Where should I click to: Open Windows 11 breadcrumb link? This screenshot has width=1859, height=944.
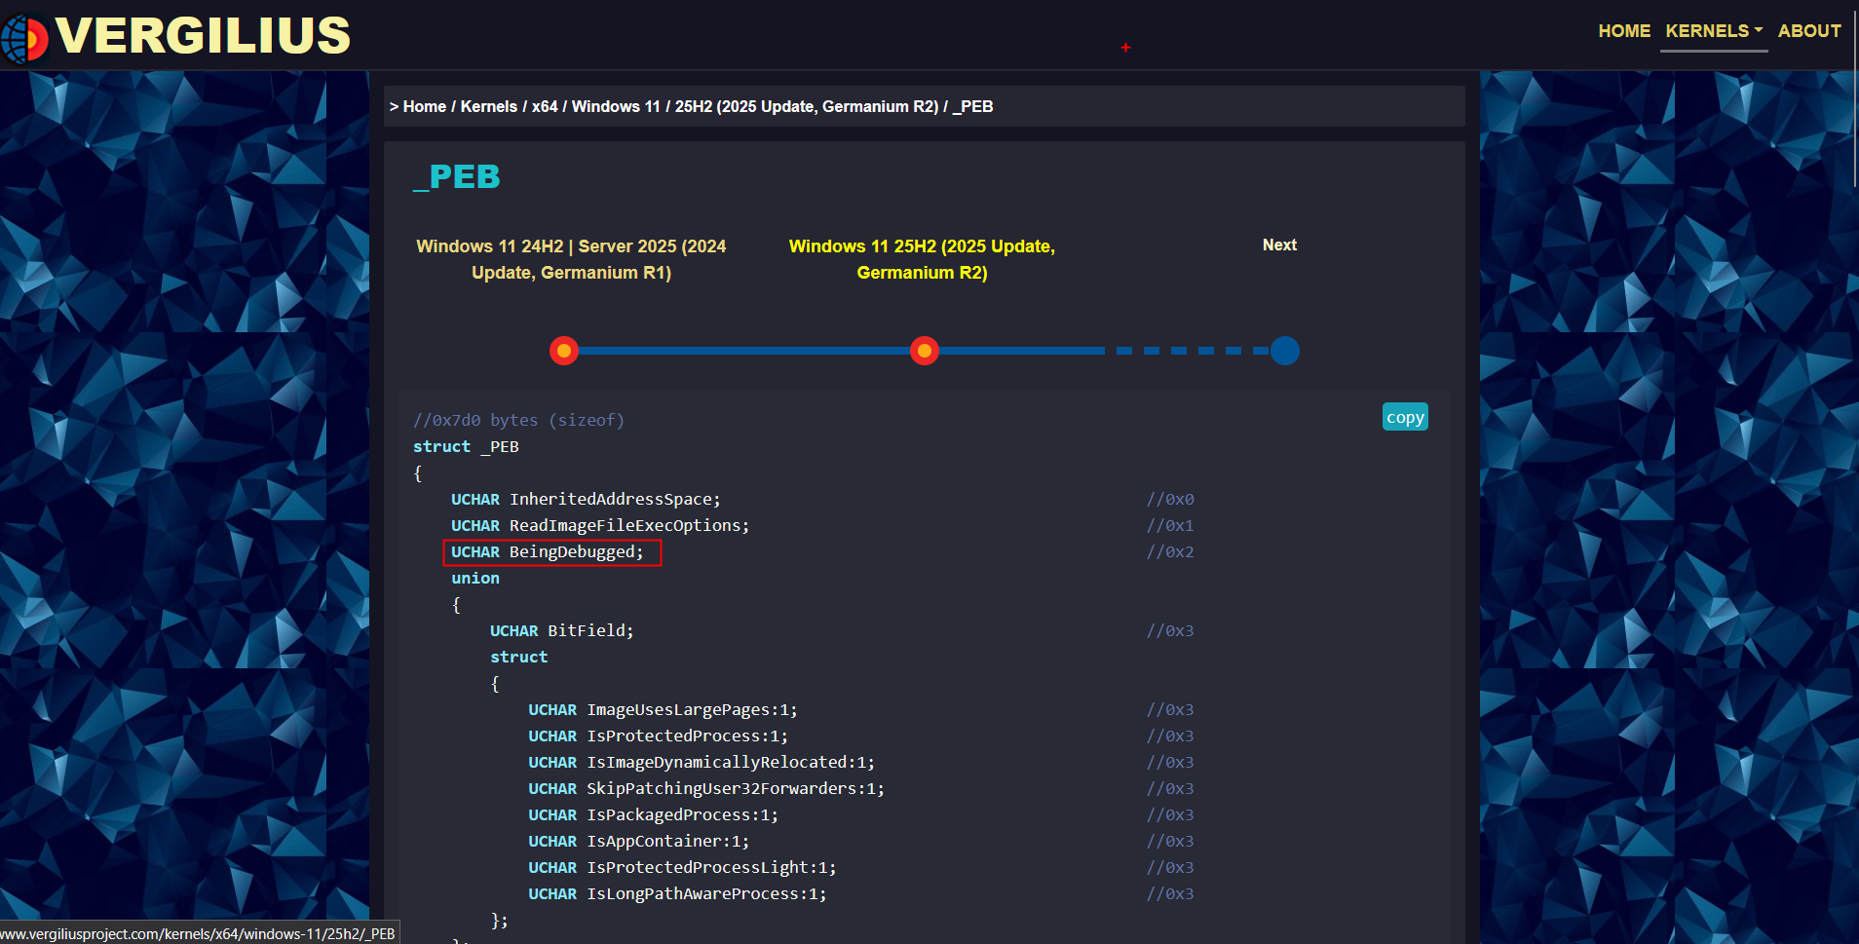point(616,107)
